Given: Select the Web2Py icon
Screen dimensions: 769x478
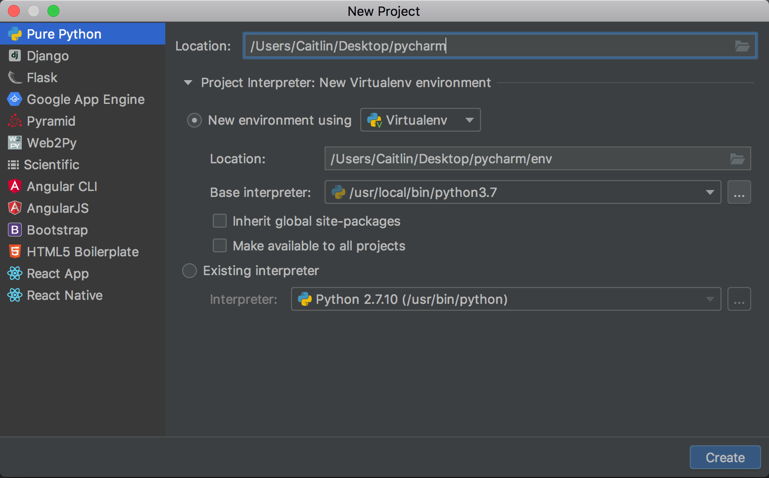Looking at the screenshot, I should [x=14, y=143].
